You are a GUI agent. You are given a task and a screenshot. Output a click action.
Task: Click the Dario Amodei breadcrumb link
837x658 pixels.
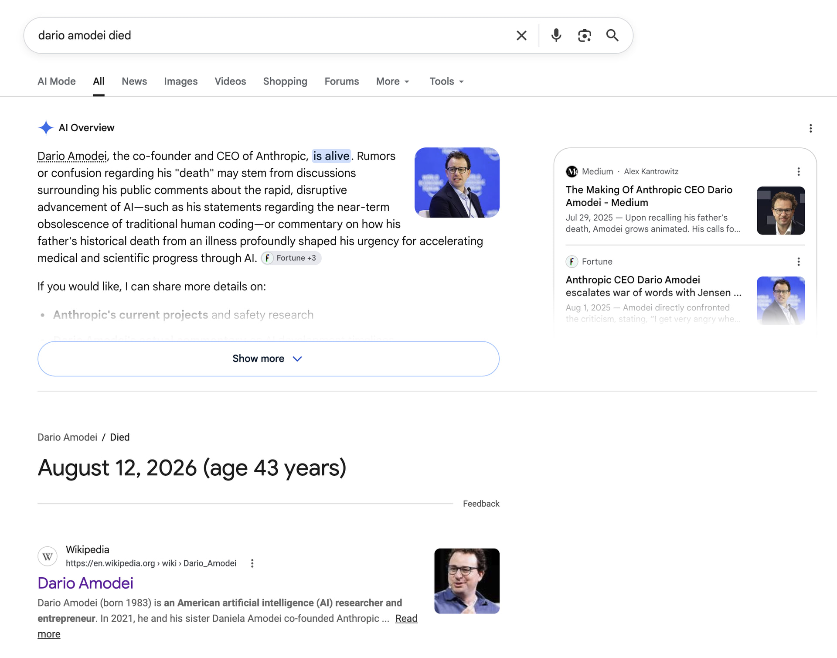tap(67, 437)
